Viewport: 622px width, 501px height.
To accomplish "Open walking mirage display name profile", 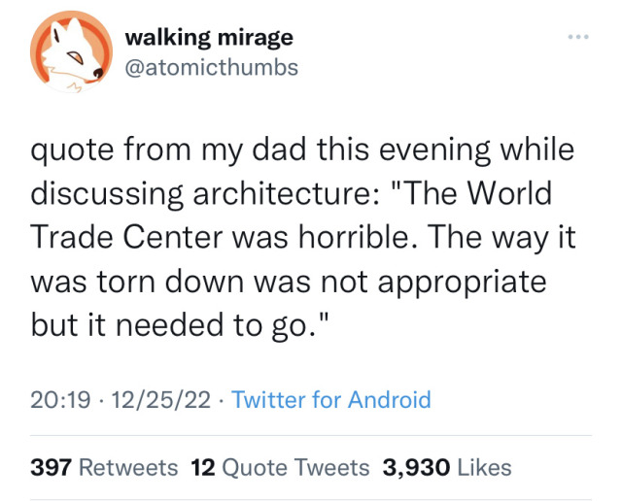I will (209, 38).
